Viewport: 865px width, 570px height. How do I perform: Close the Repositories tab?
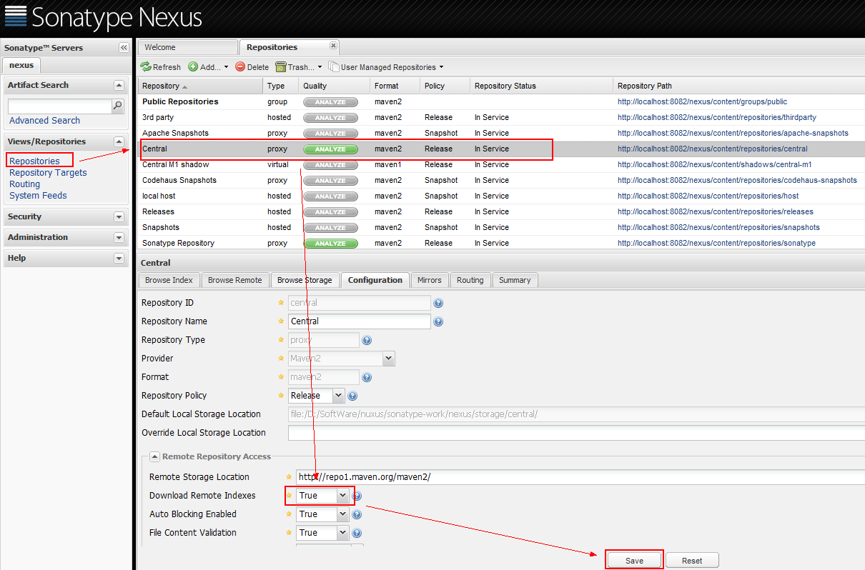coord(333,45)
